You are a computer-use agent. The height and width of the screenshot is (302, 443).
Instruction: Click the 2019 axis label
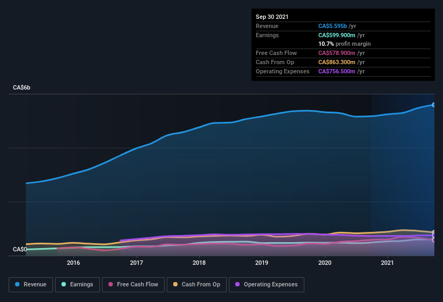pos(262,263)
